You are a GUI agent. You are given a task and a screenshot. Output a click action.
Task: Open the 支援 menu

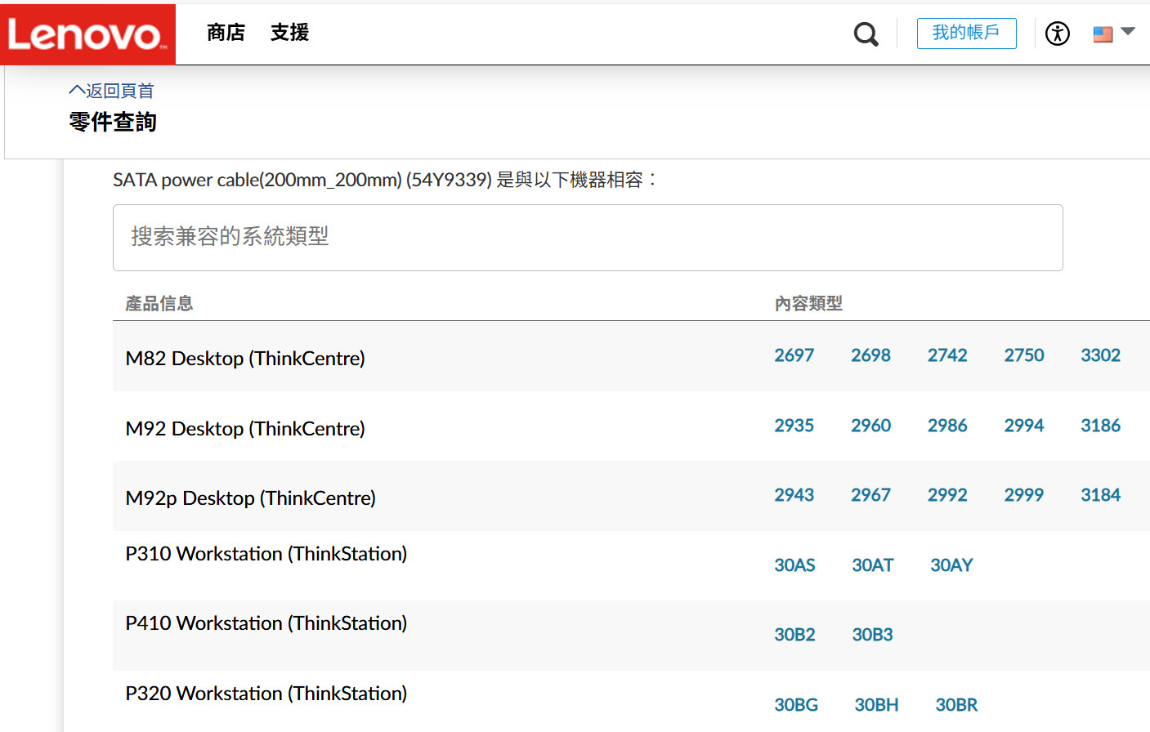[x=289, y=33]
